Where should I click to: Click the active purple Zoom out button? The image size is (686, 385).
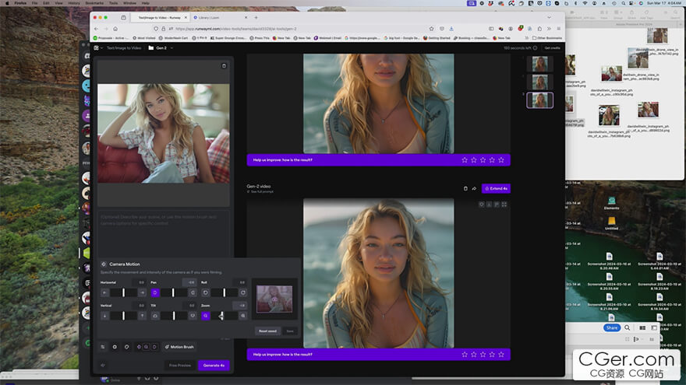pos(205,316)
